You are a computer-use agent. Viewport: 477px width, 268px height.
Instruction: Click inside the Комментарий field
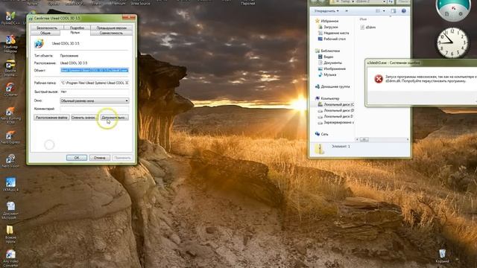pyautogui.click(x=95, y=109)
